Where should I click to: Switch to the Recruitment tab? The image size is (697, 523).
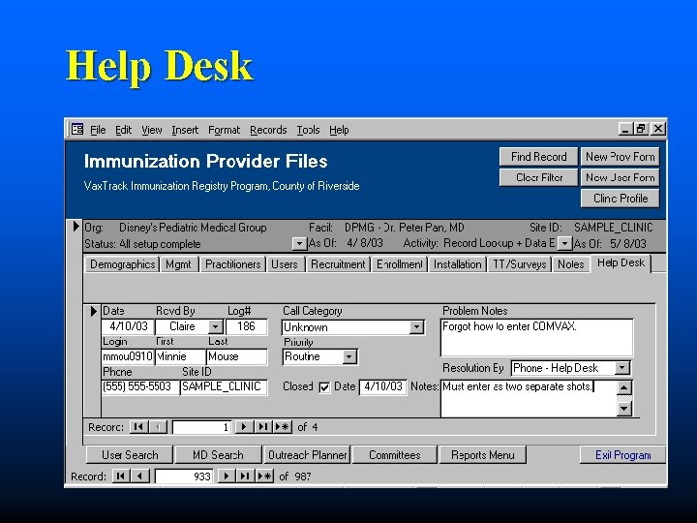point(338,264)
